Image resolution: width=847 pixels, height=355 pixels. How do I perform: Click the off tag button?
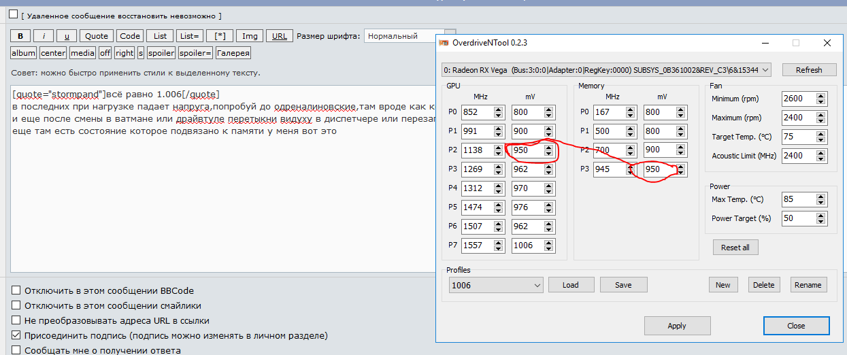point(105,52)
